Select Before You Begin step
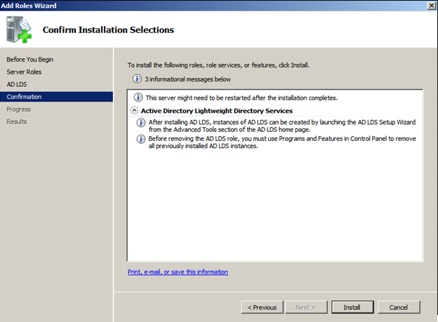 pyautogui.click(x=30, y=60)
